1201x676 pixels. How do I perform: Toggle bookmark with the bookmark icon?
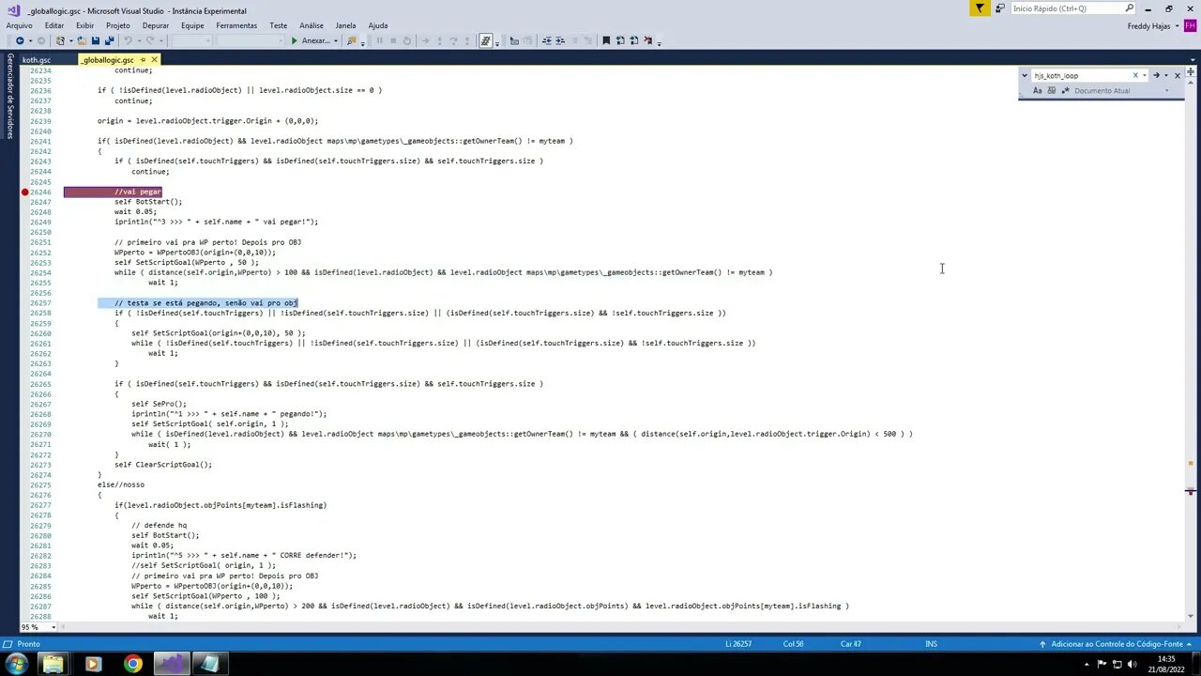coord(606,40)
